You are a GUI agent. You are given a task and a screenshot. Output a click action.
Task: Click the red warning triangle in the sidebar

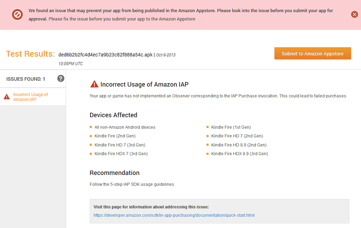pyautogui.click(x=6, y=97)
